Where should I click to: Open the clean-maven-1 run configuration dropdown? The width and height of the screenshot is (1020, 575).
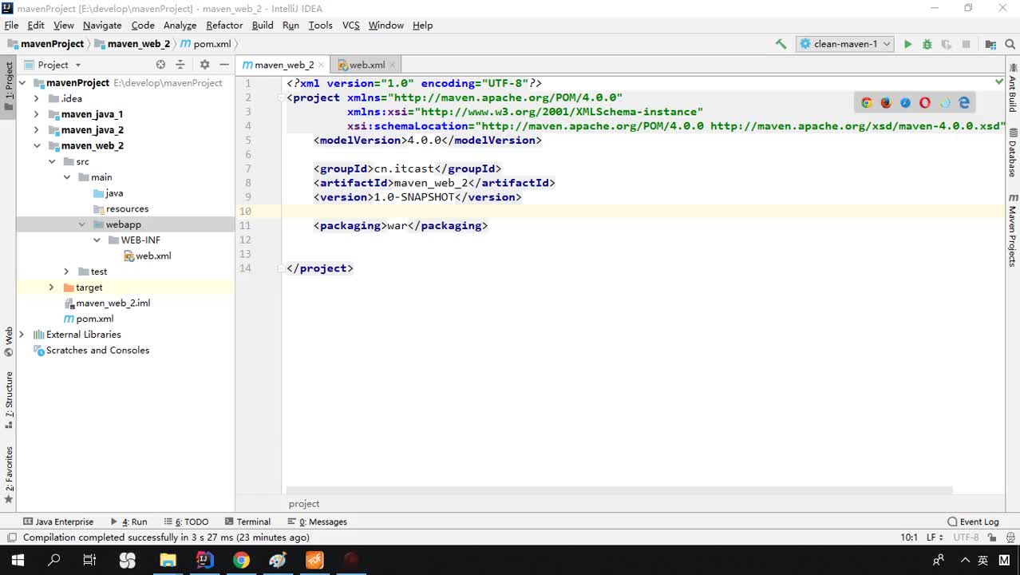click(844, 44)
